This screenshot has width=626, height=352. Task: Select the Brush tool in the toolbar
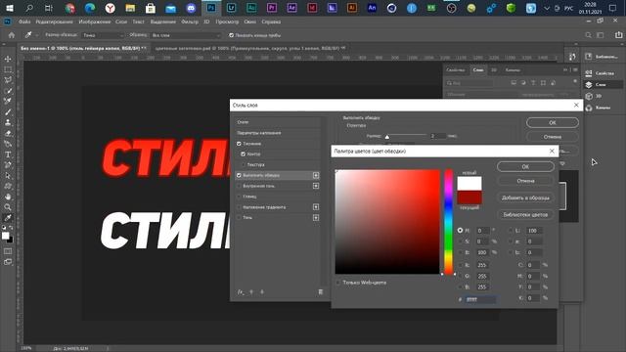(8, 112)
